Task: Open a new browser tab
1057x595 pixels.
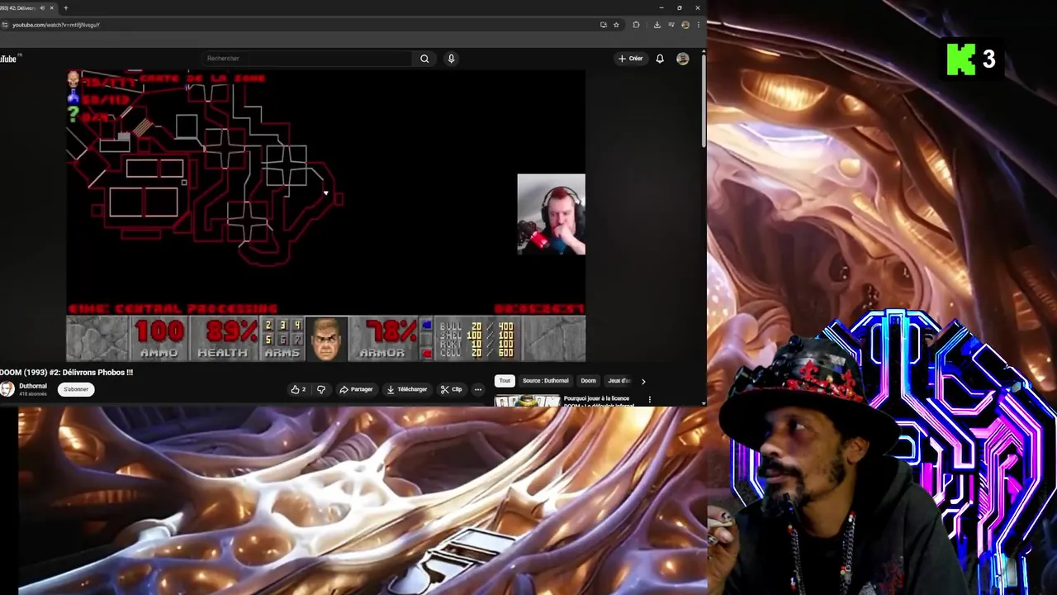Action: [x=66, y=8]
